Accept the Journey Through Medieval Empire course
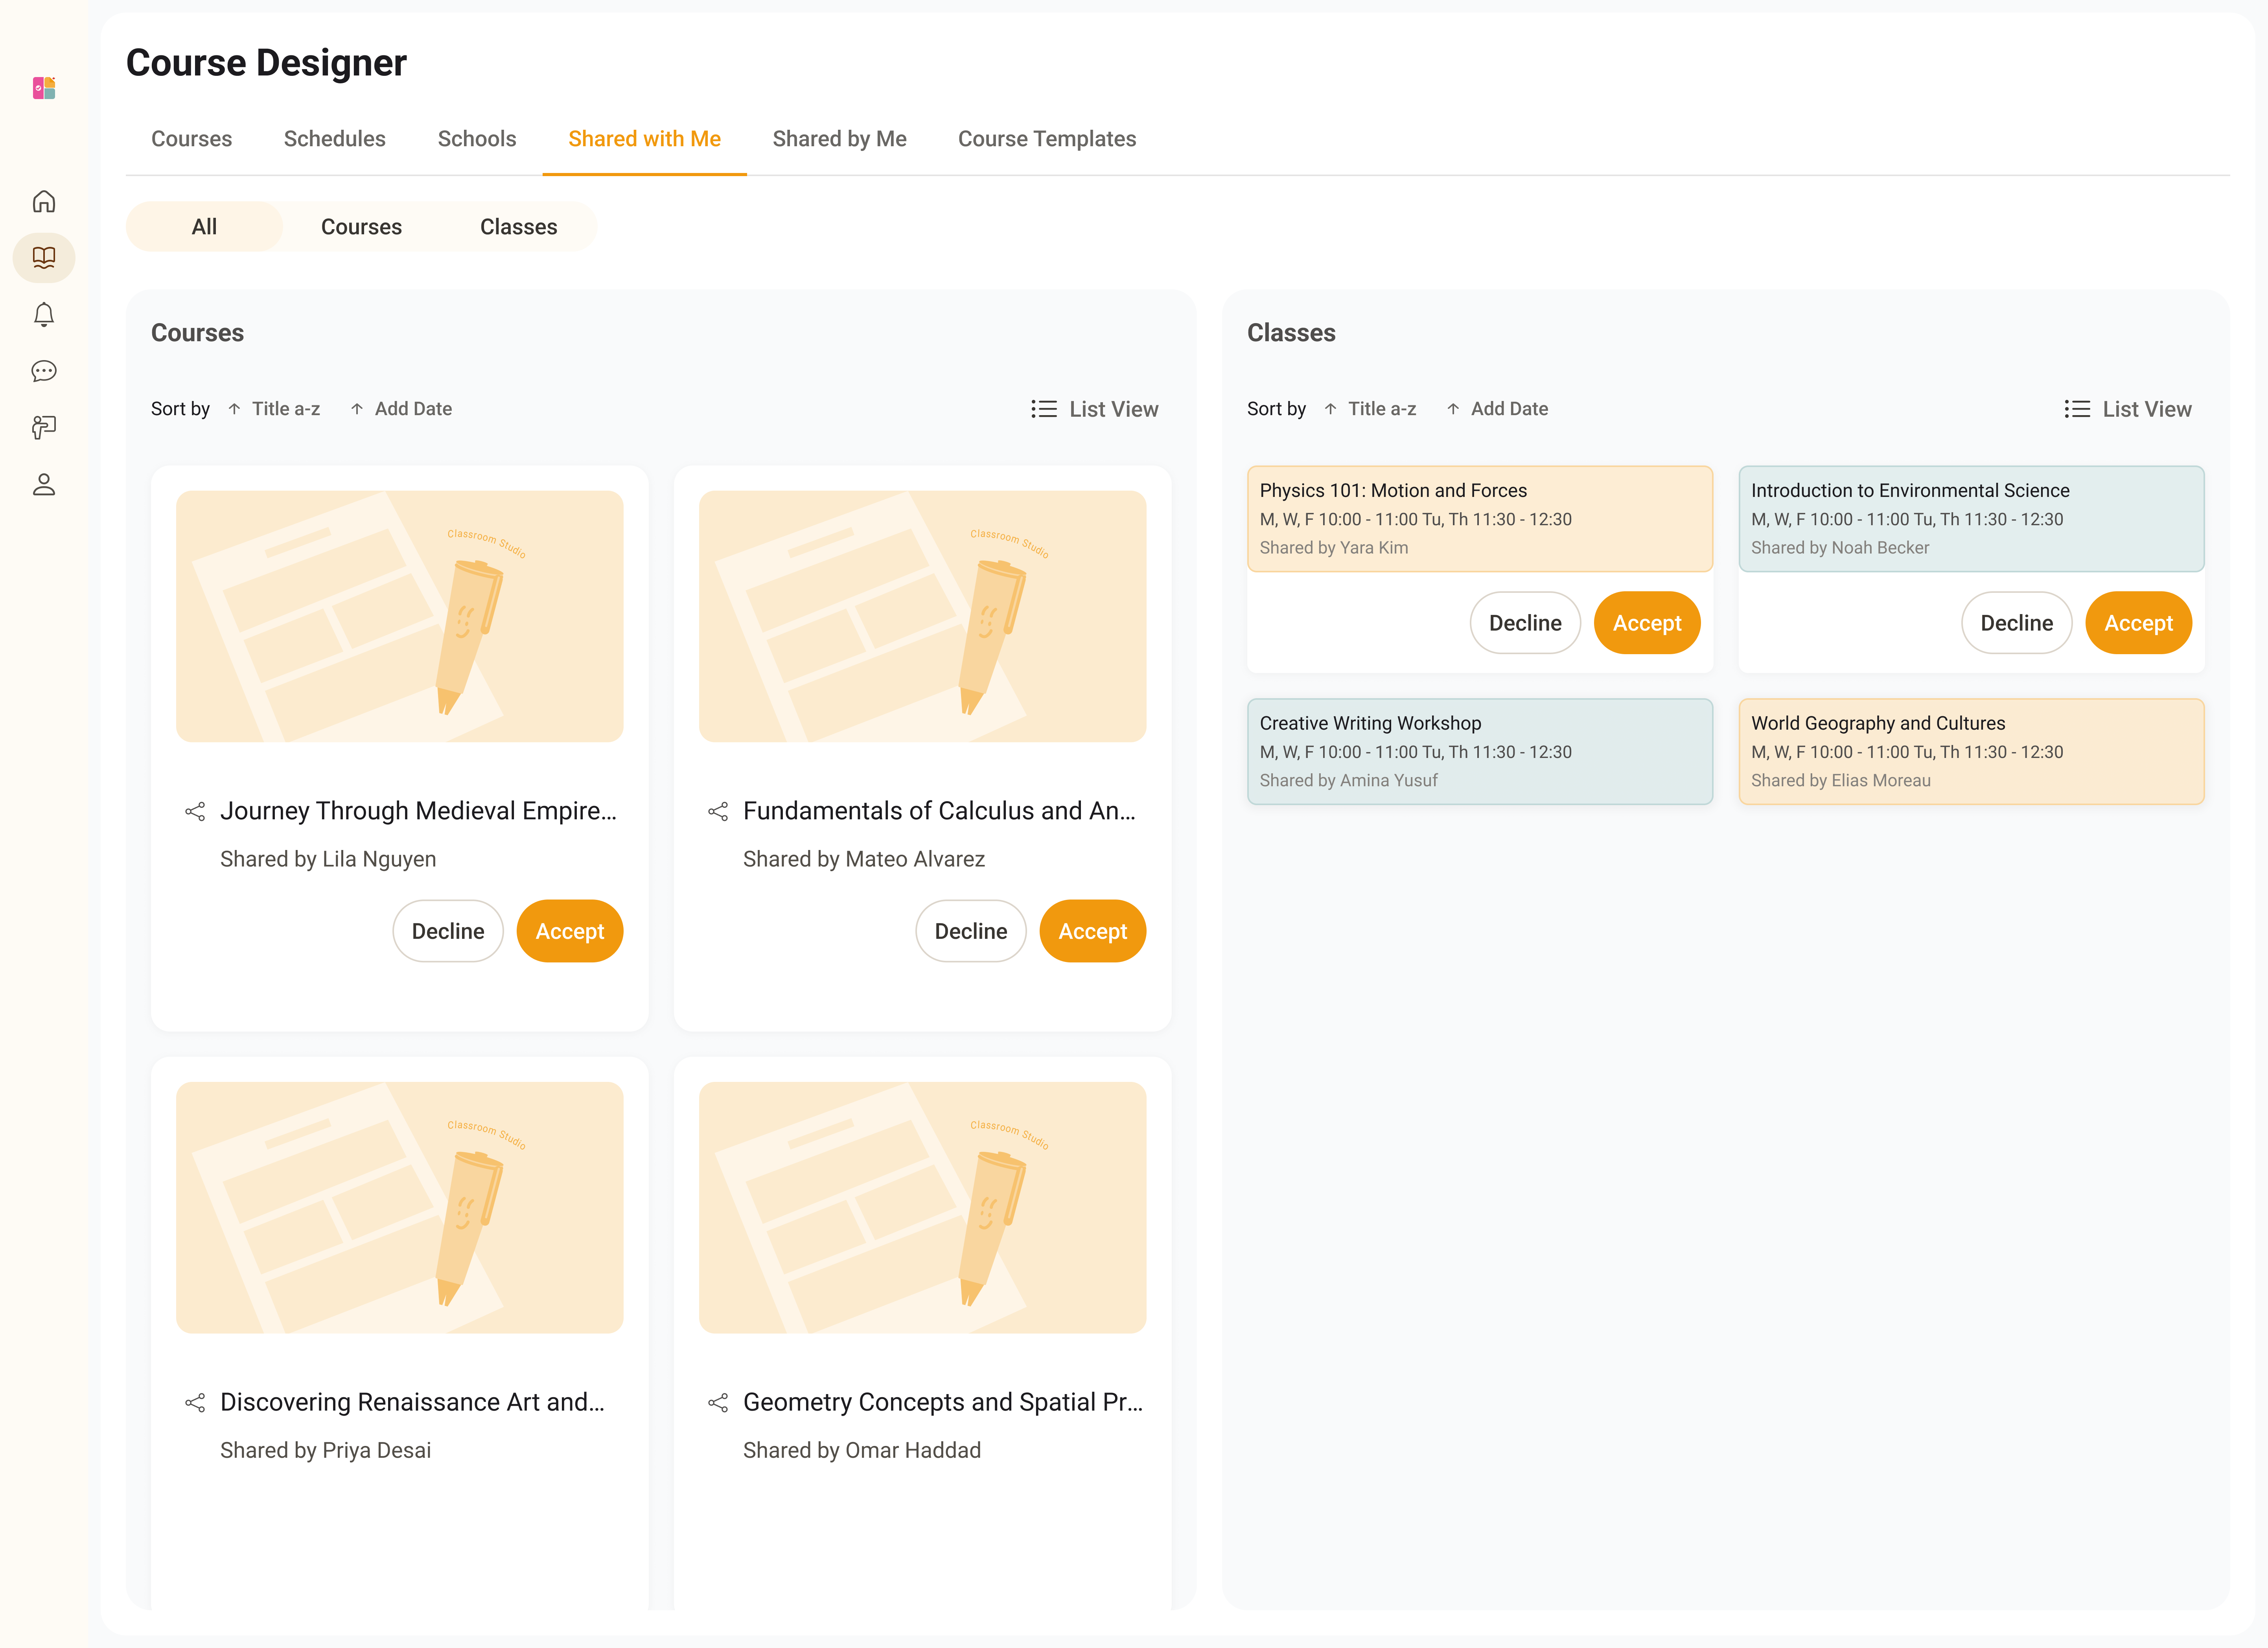This screenshot has width=2268, height=1648. [x=570, y=931]
